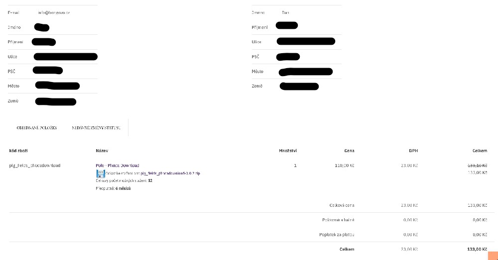Screen dimensions: 498x260
Task: Click the DPH column header
Action: (413, 150)
